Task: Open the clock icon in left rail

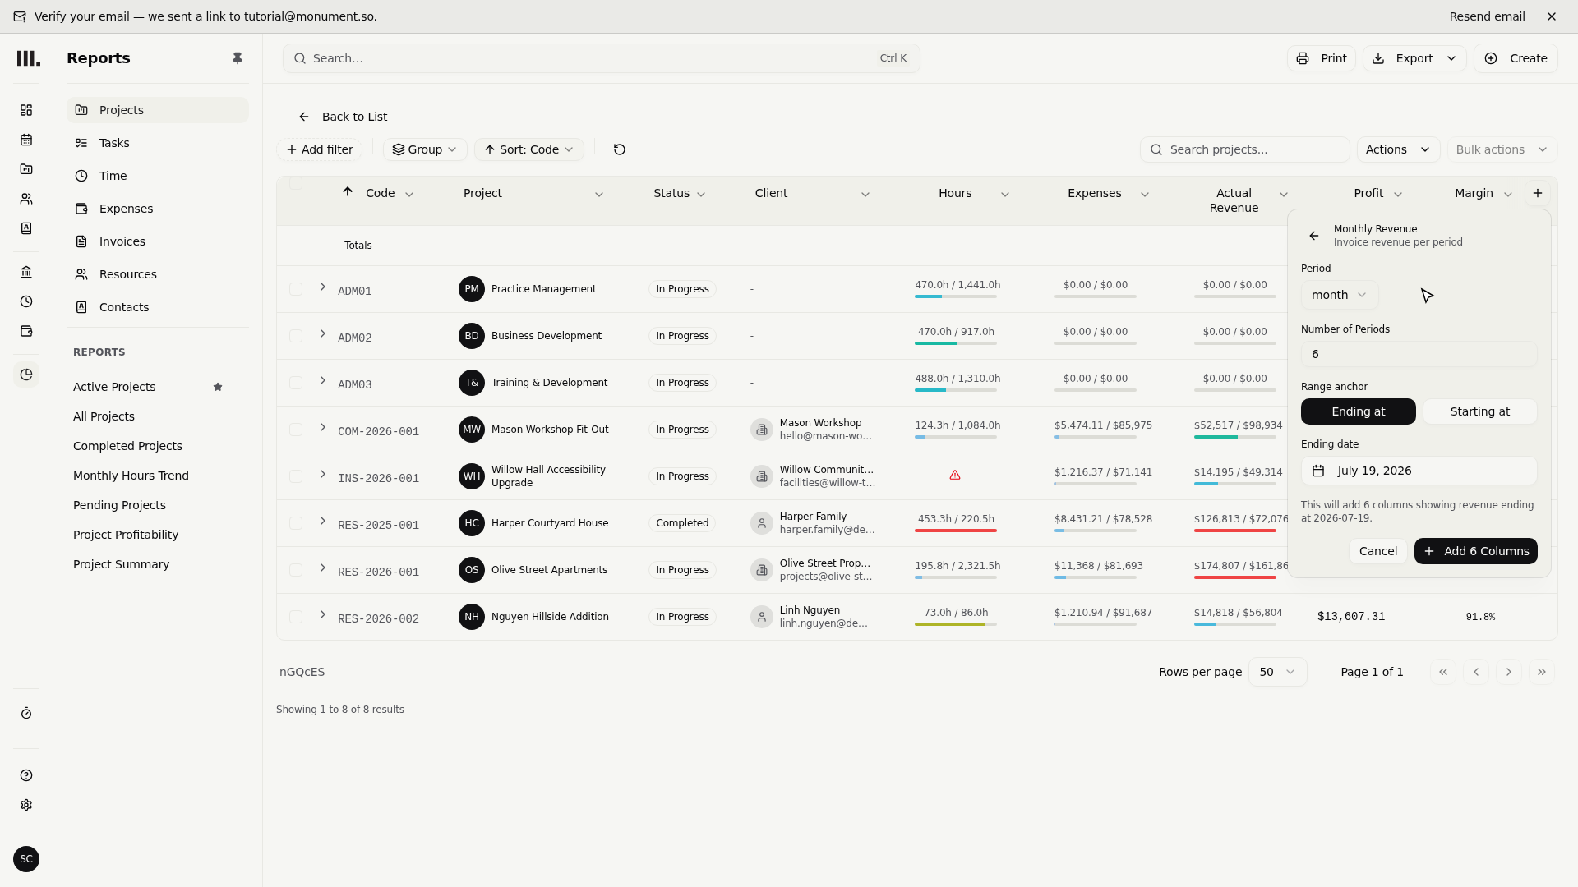Action: click(26, 301)
